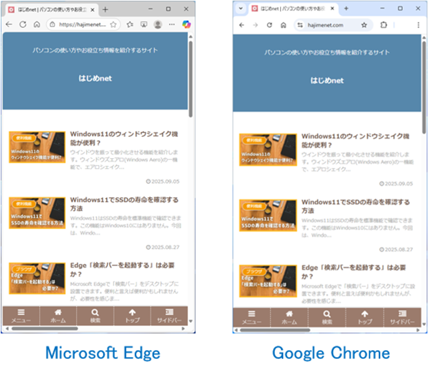Image resolution: width=428 pixels, height=368 pixels.
Task: Close the はじめnet tab in Edge
Action: 93,10
